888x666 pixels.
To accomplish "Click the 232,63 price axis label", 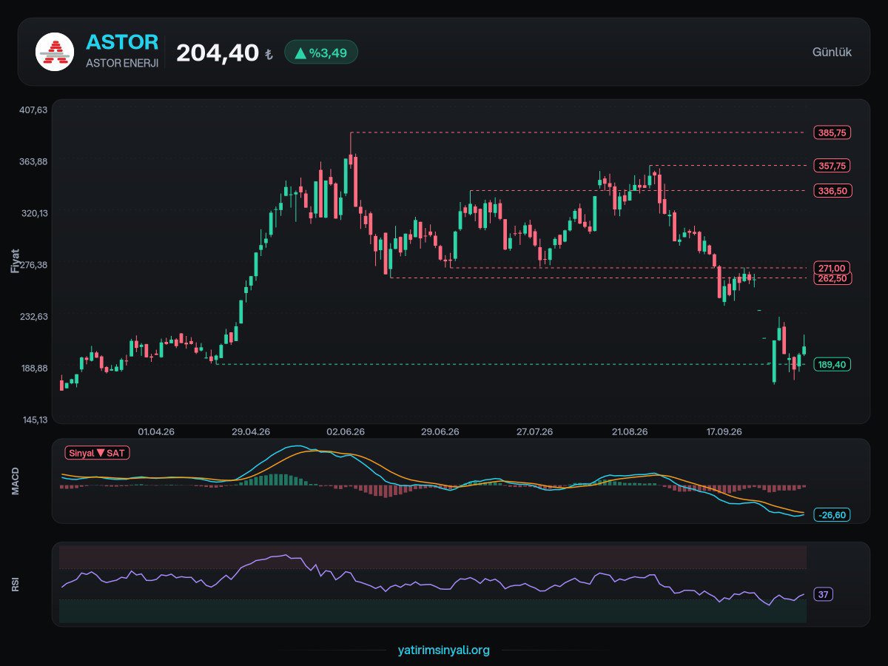I will pos(33,317).
